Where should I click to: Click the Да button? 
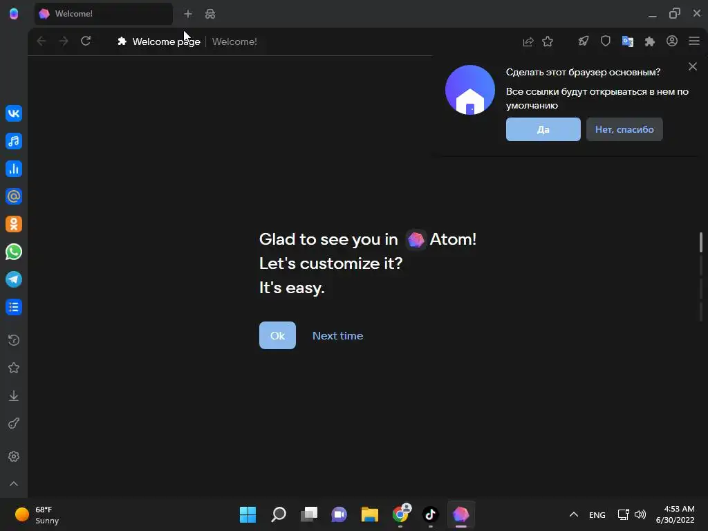[543, 129]
